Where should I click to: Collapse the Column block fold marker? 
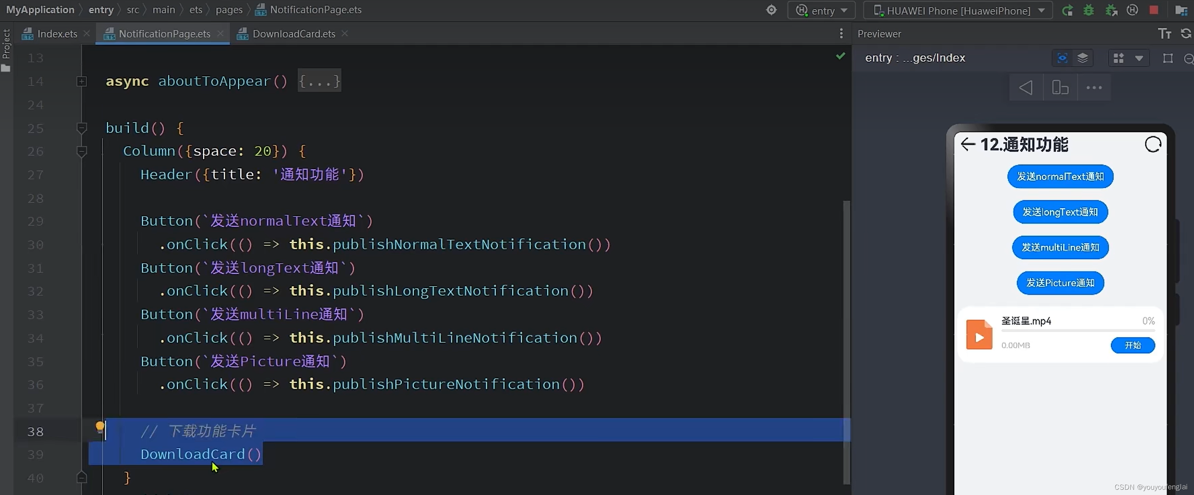pos(81,151)
